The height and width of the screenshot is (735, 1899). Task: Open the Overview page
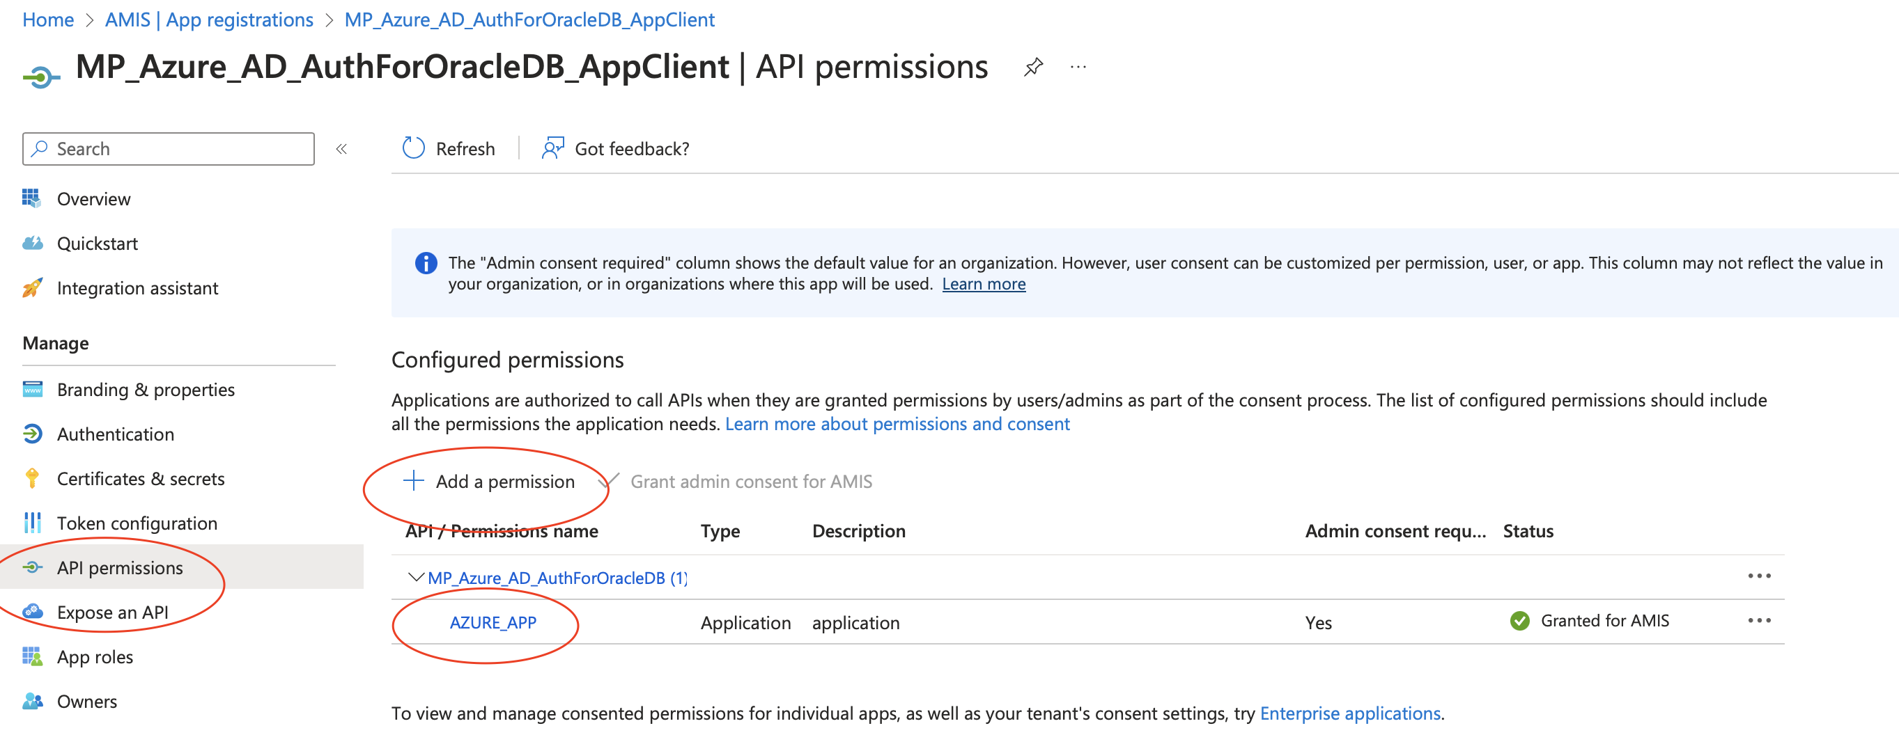click(x=93, y=199)
